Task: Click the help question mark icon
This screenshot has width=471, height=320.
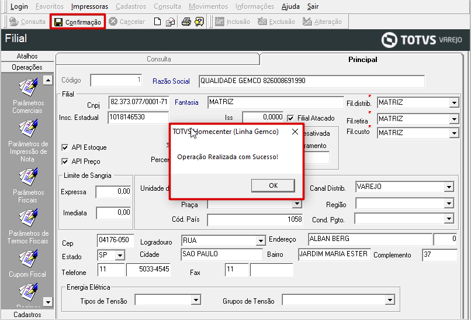Action: coord(199,22)
